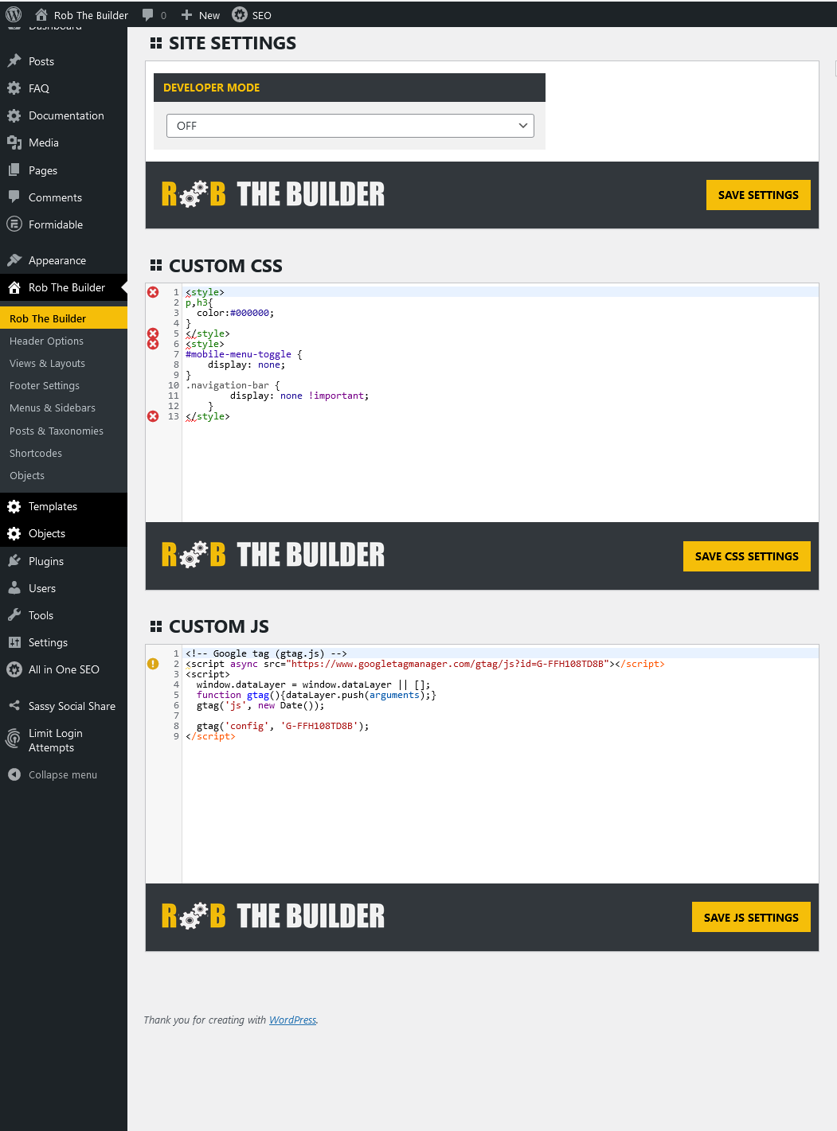Open Views & Layouts submenu item
The height and width of the screenshot is (1131, 837).
coord(47,363)
